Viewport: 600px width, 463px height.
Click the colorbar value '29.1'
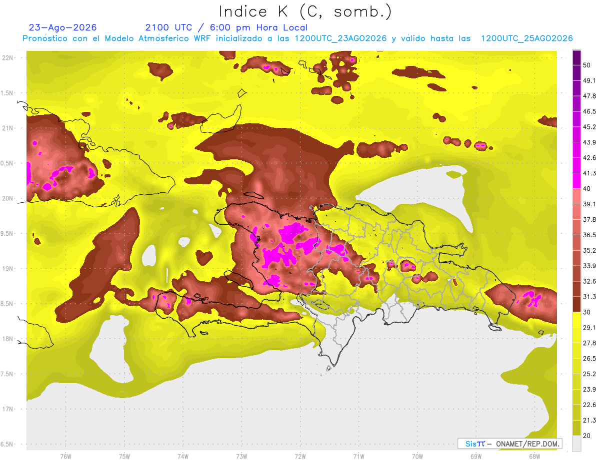point(589,328)
